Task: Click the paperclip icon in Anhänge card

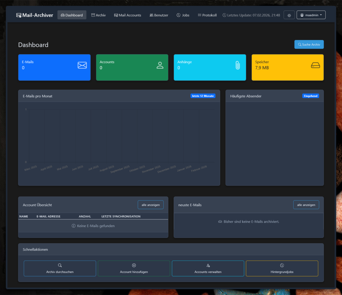Action: click(237, 65)
